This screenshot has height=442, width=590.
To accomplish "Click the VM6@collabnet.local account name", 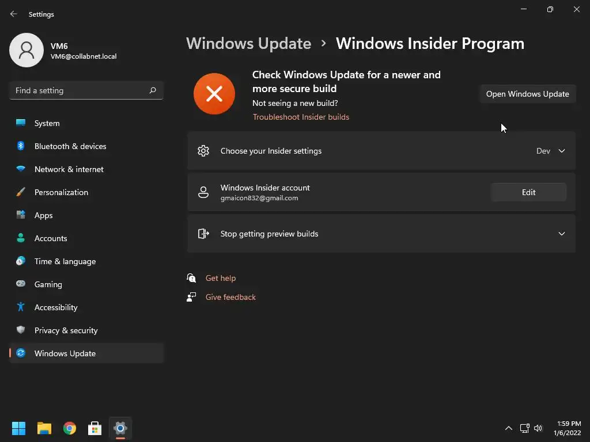I will 84,56.
